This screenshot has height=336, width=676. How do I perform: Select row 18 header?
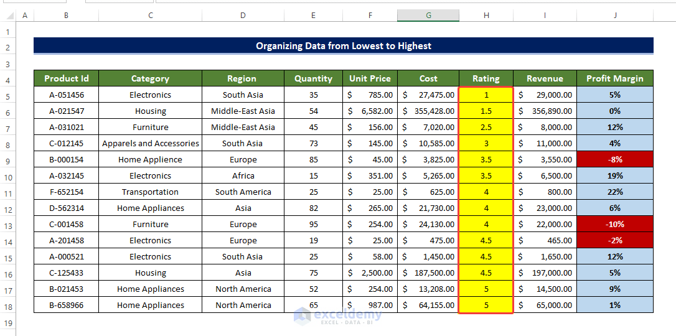coord(7,305)
